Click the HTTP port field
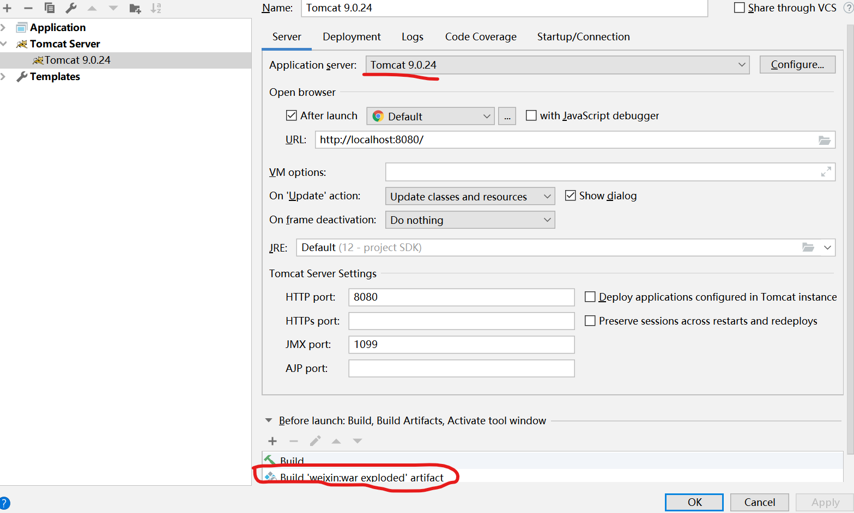 tap(461, 297)
